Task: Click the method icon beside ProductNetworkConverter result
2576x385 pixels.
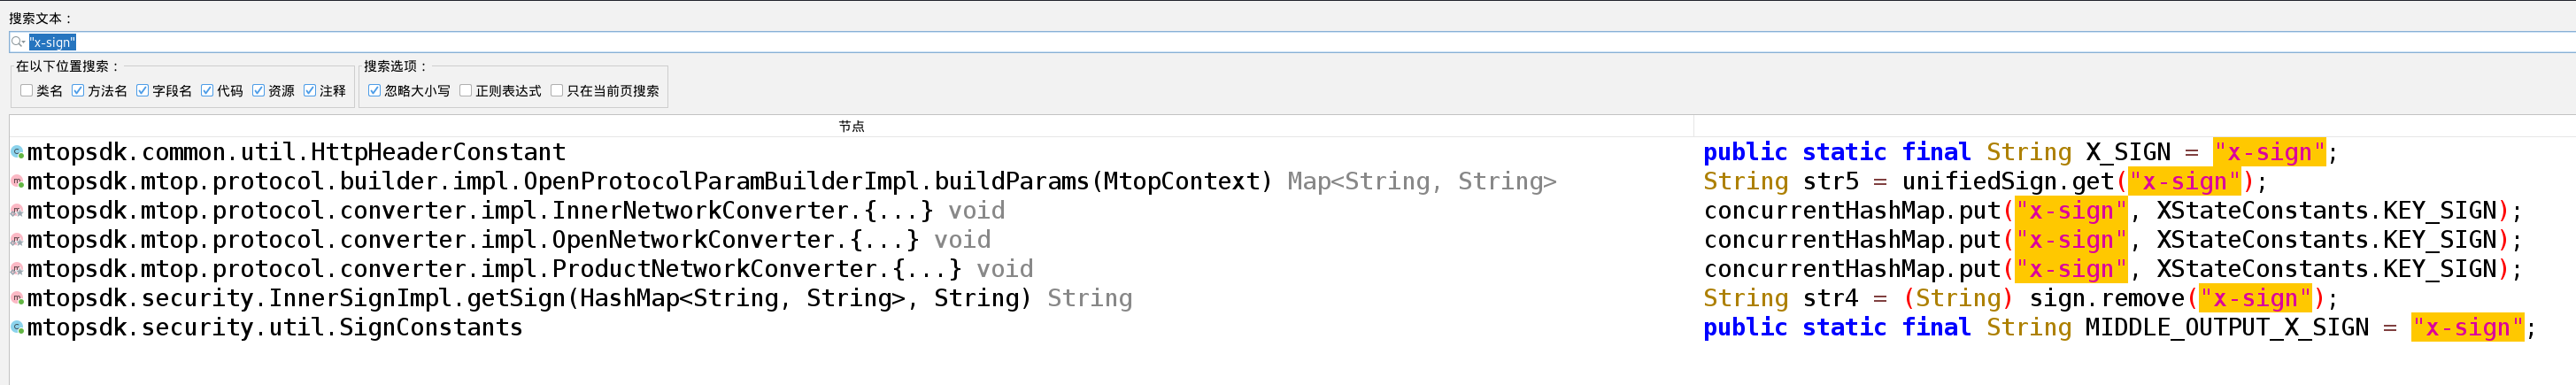Action: [17, 269]
